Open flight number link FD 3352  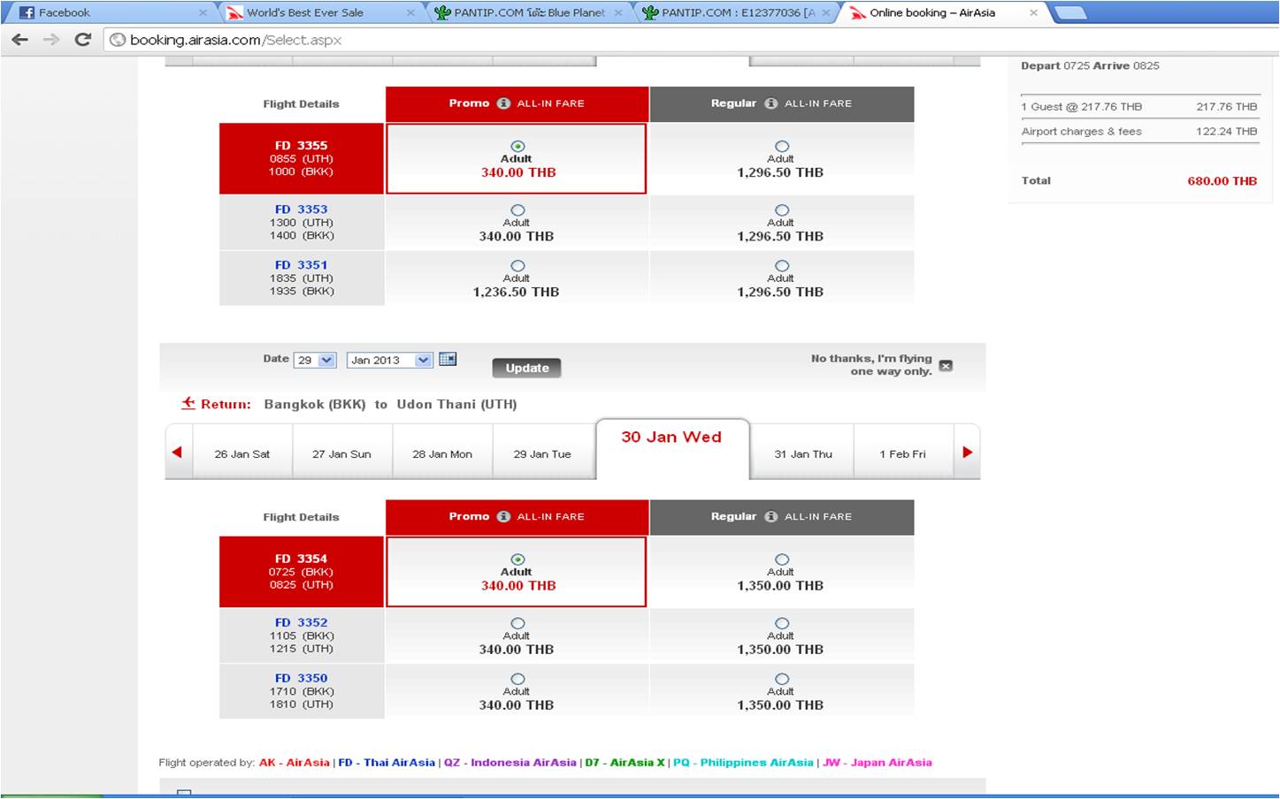click(301, 622)
